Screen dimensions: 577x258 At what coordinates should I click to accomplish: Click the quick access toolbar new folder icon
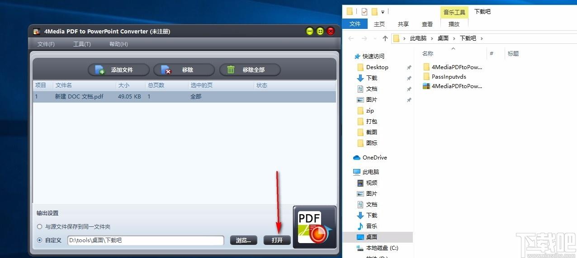click(374, 12)
